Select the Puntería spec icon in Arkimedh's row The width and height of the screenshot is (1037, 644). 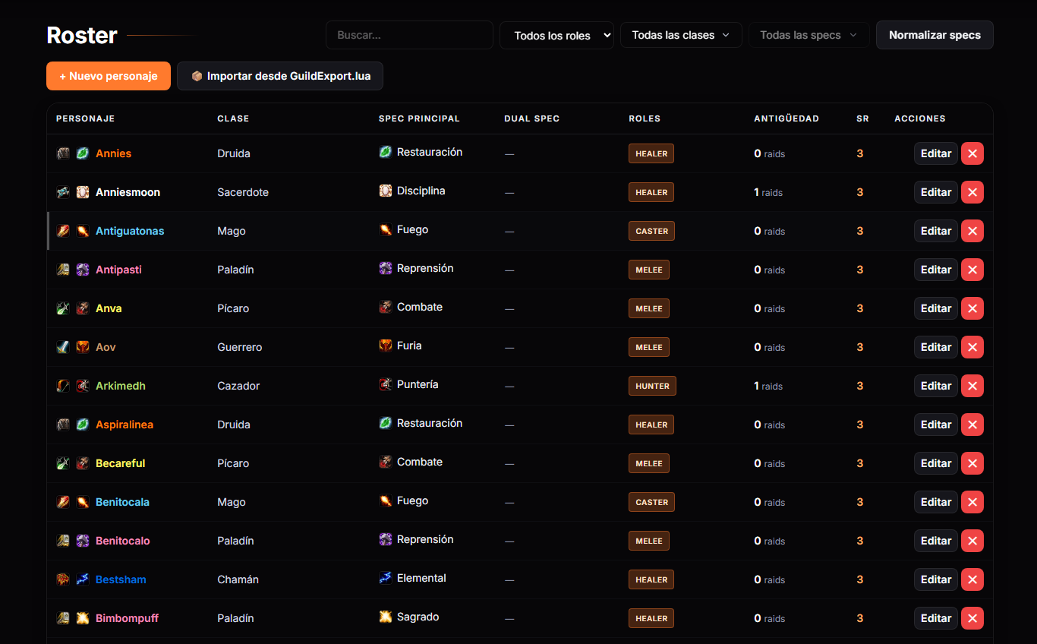[386, 384]
